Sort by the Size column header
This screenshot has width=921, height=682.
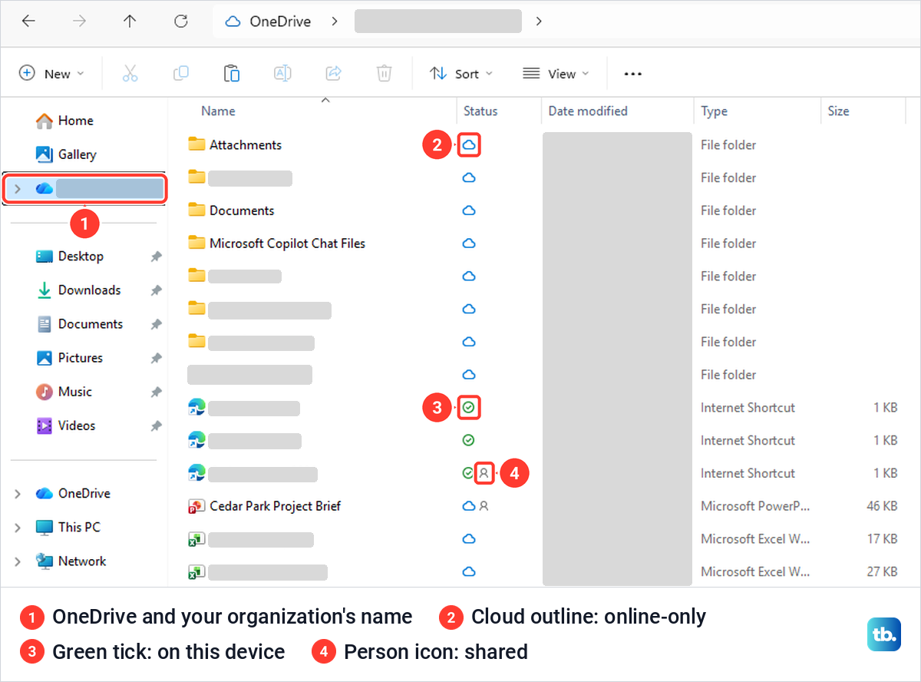click(x=838, y=111)
